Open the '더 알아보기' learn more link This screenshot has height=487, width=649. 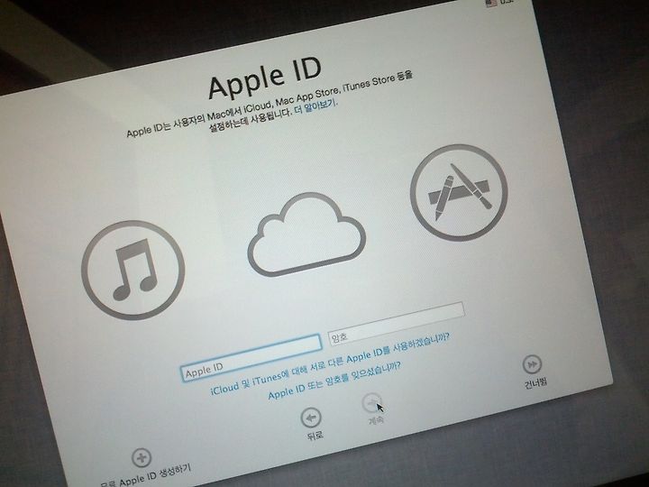pyautogui.click(x=315, y=106)
